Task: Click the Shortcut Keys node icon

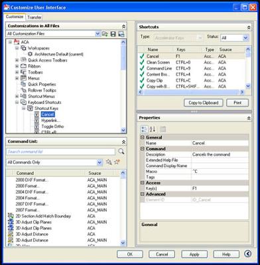Action: click(x=30, y=108)
